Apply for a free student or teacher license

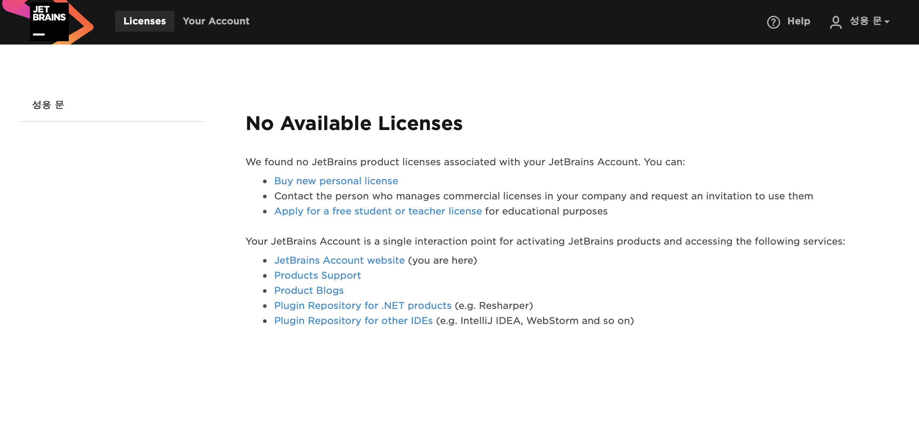click(x=378, y=211)
